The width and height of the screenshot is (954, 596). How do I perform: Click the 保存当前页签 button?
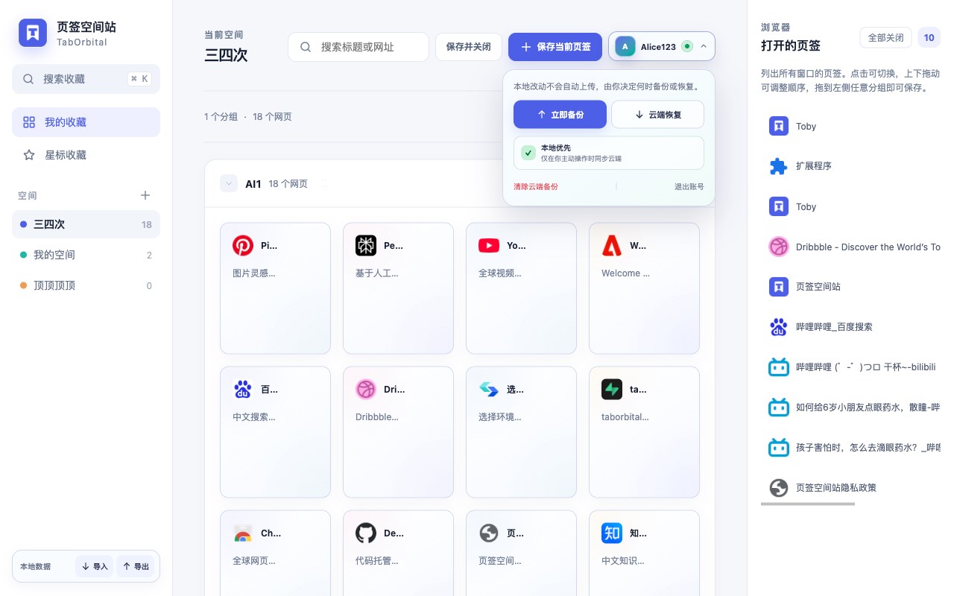tap(555, 47)
